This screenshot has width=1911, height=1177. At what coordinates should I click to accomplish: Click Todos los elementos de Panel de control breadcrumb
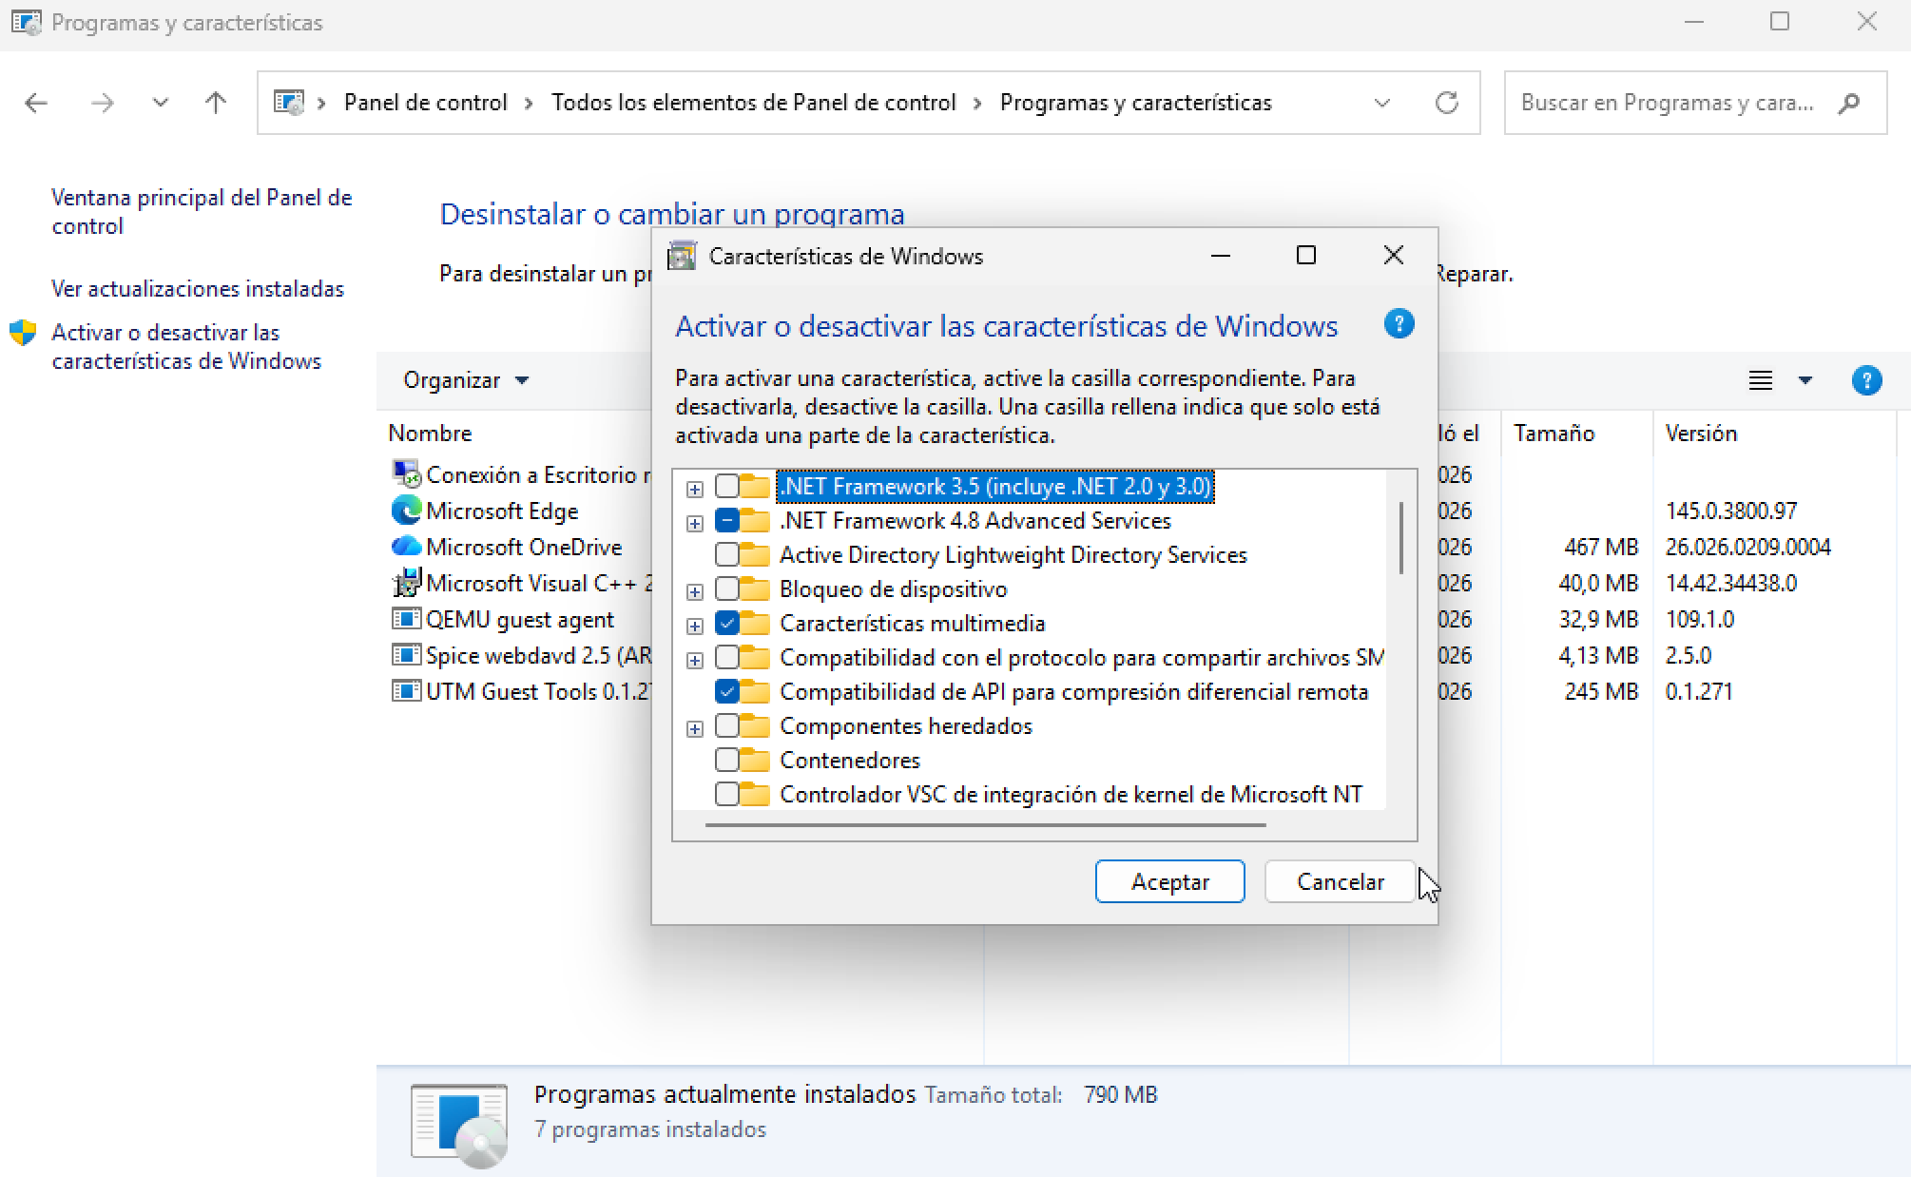(x=753, y=103)
